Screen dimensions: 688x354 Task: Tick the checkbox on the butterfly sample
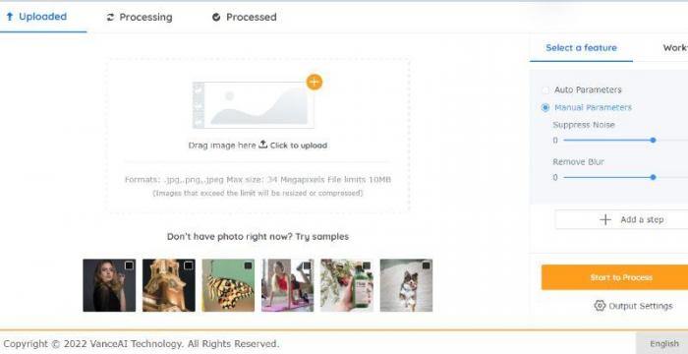tap(248, 265)
